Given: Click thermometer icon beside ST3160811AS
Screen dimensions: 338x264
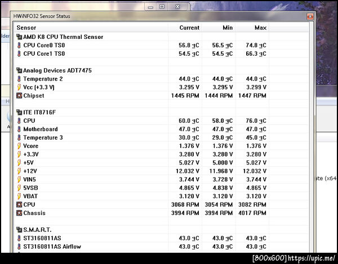Looking at the screenshot, I should click(x=19, y=238).
